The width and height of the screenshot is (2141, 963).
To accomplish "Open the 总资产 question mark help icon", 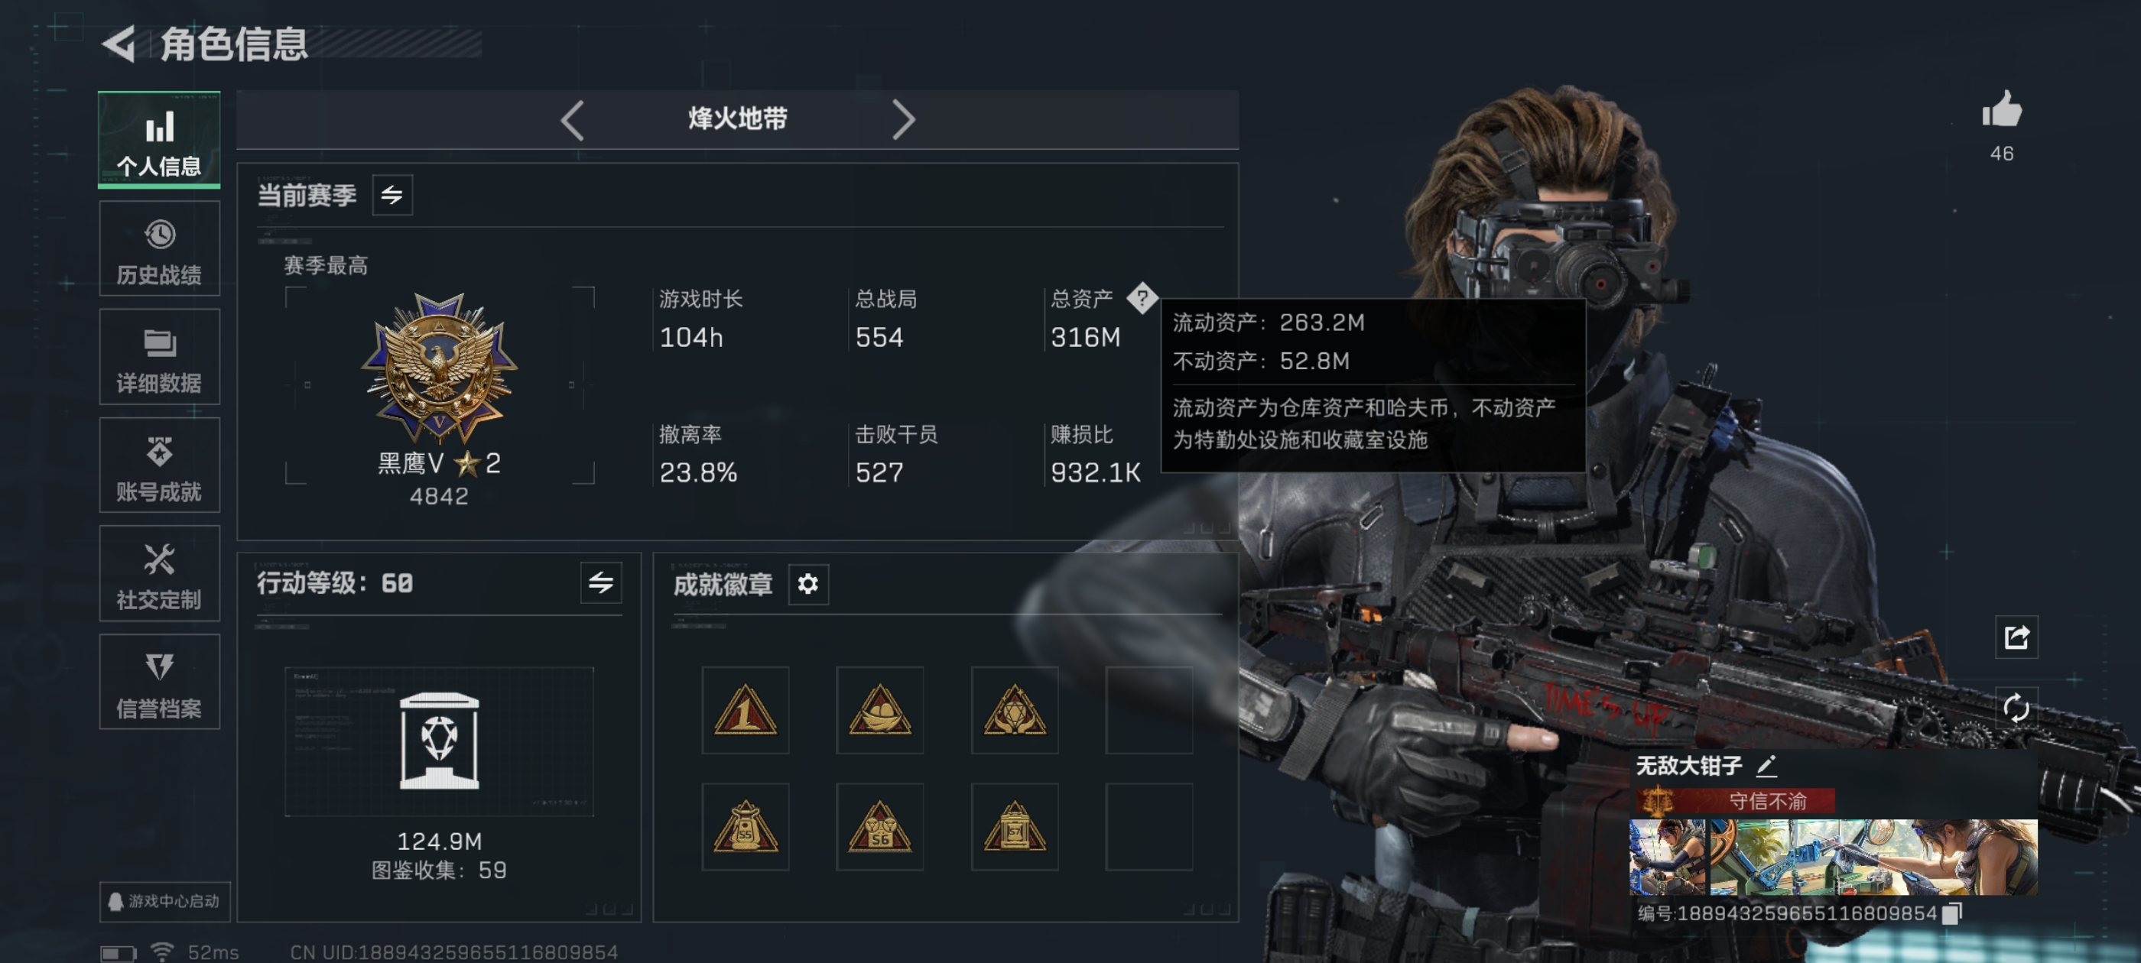I will (x=1142, y=297).
